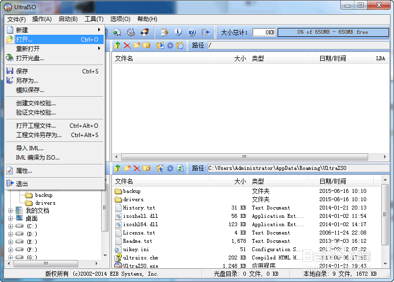
Task: Expand the (D:) drive node
Action: (x=10, y=234)
